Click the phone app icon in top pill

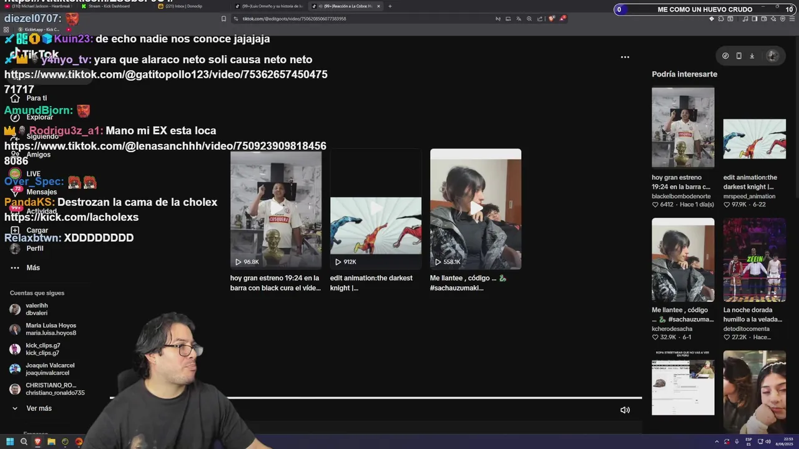pyautogui.click(x=738, y=56)
